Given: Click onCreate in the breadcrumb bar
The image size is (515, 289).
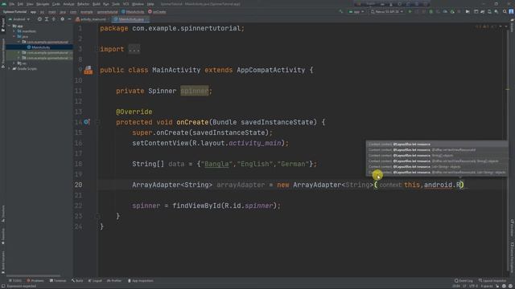Looking at the screenshot, I should point(157,12).
